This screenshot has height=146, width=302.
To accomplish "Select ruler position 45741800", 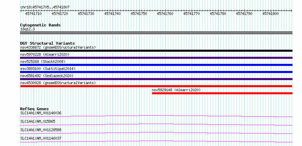I will coord(270,14).
